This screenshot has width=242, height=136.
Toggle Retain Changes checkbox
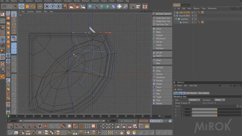(x=189, y=103)
